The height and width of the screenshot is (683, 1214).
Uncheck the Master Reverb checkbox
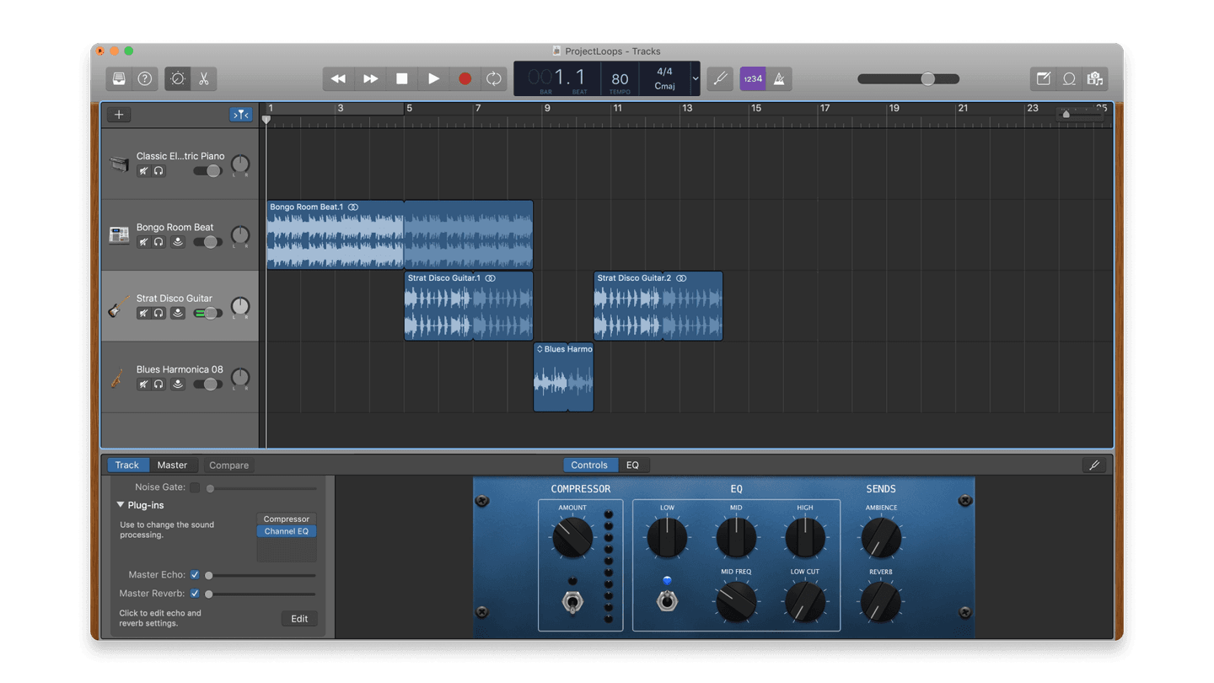[195, 594]
